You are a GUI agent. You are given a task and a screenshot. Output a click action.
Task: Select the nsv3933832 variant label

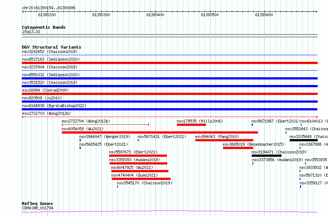[x=314, y=167]
